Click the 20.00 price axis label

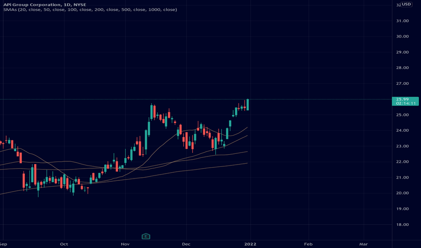402,193
